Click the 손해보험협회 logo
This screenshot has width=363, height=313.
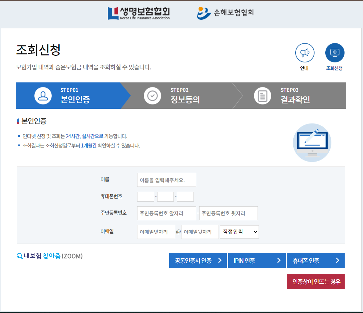pyautogui.click(x=225, y=14)
